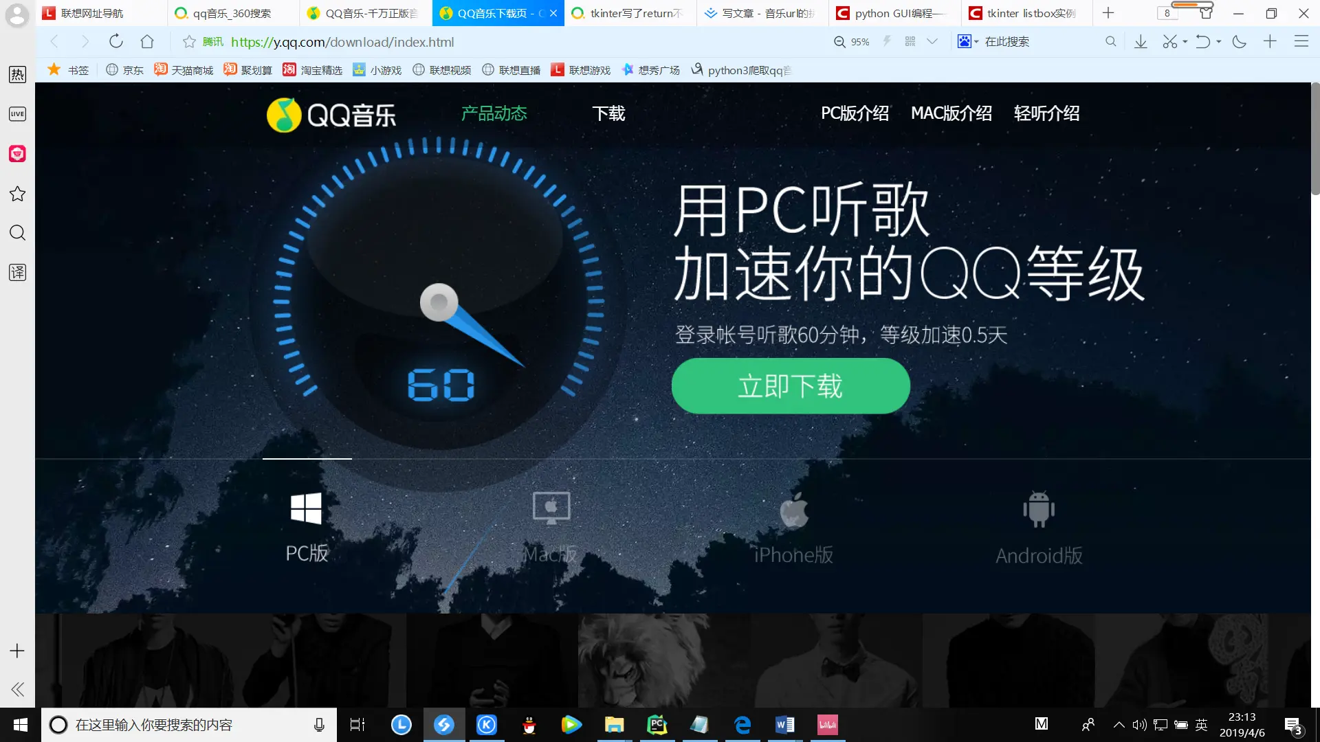Viewport: 1320px width, 742px height.
Task: Open the downloads arrow icon in toolbar
Action: pyautogui.click(x=1141, y=42)
